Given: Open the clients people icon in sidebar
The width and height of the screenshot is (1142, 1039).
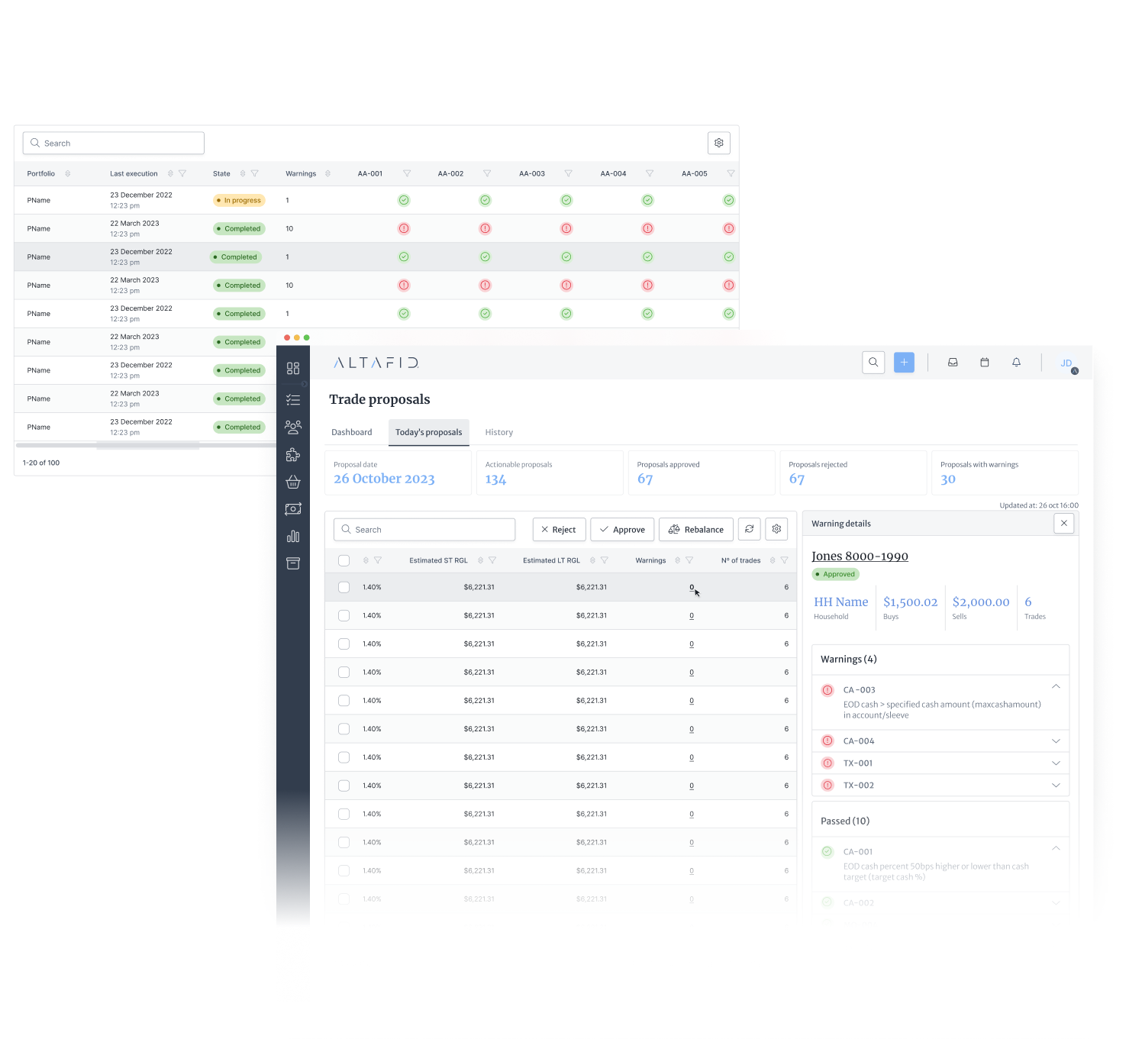Looking at the screenshot, I should 293,427.
